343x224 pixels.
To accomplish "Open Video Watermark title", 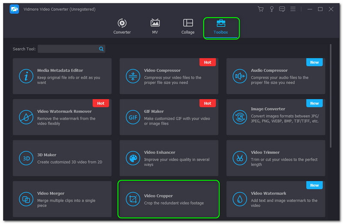I will click(268, 194).
